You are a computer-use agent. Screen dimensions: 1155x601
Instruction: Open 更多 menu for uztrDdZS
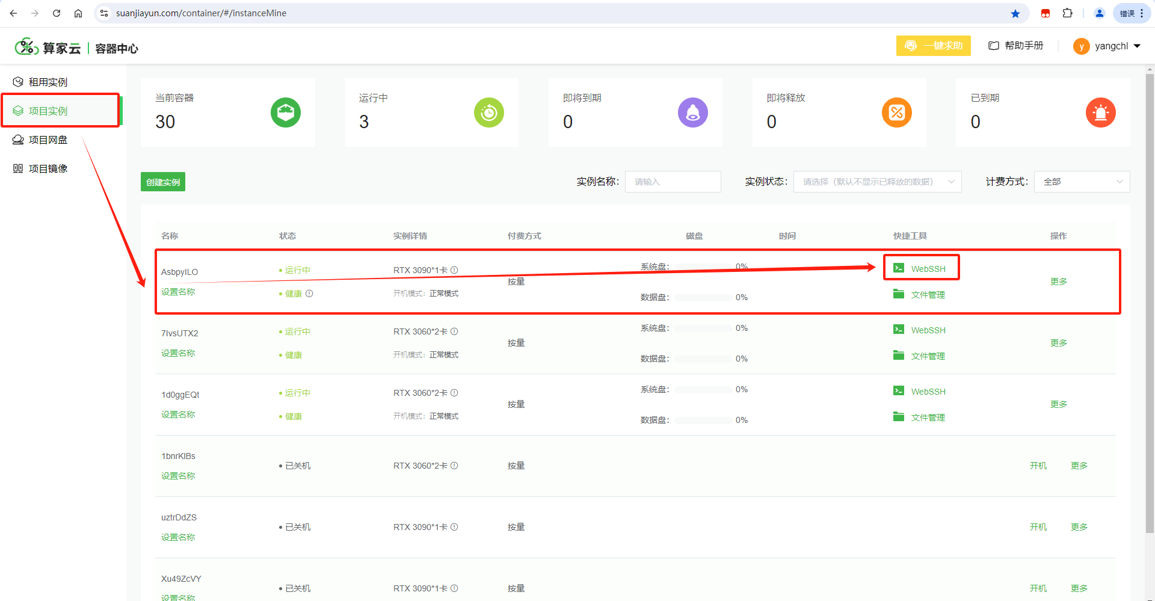pos(1079,527)
